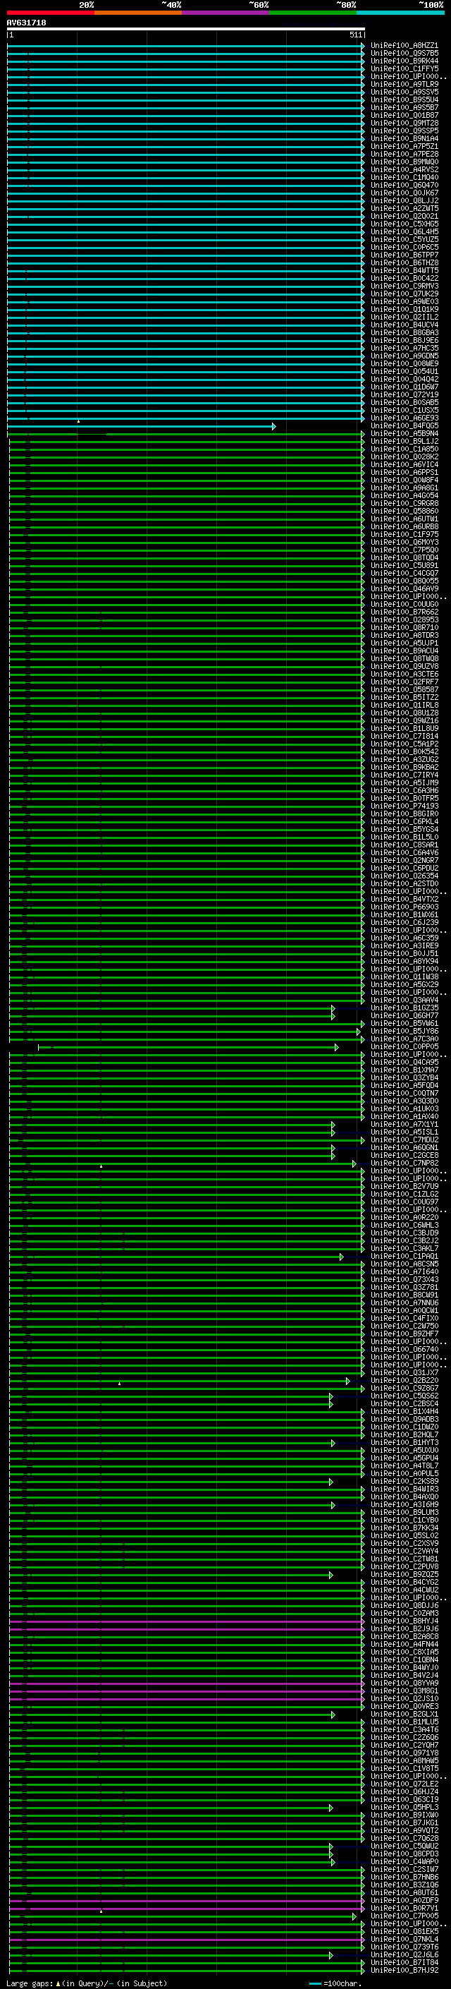Select hit UniRef100_Q0JK67
Image resolution: width=451 pixels, height=1989 pixels.
(404, 193)
